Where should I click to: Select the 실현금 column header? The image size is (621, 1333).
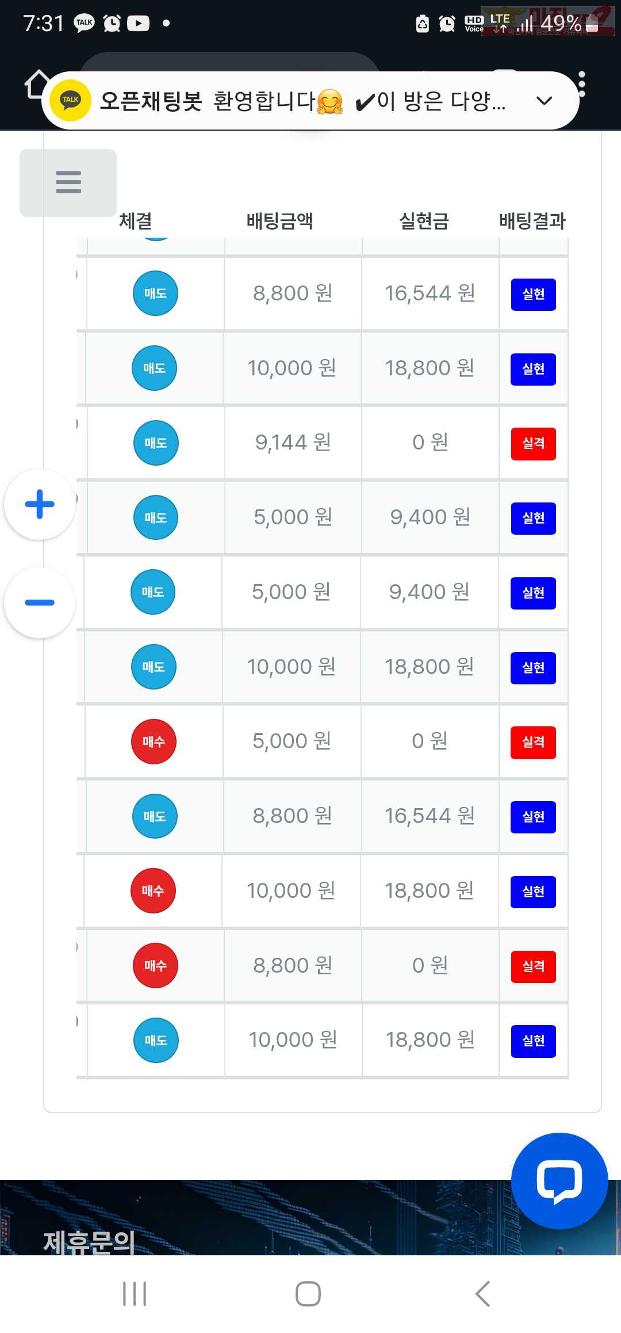pyautogui.click(x=424, y=221)
